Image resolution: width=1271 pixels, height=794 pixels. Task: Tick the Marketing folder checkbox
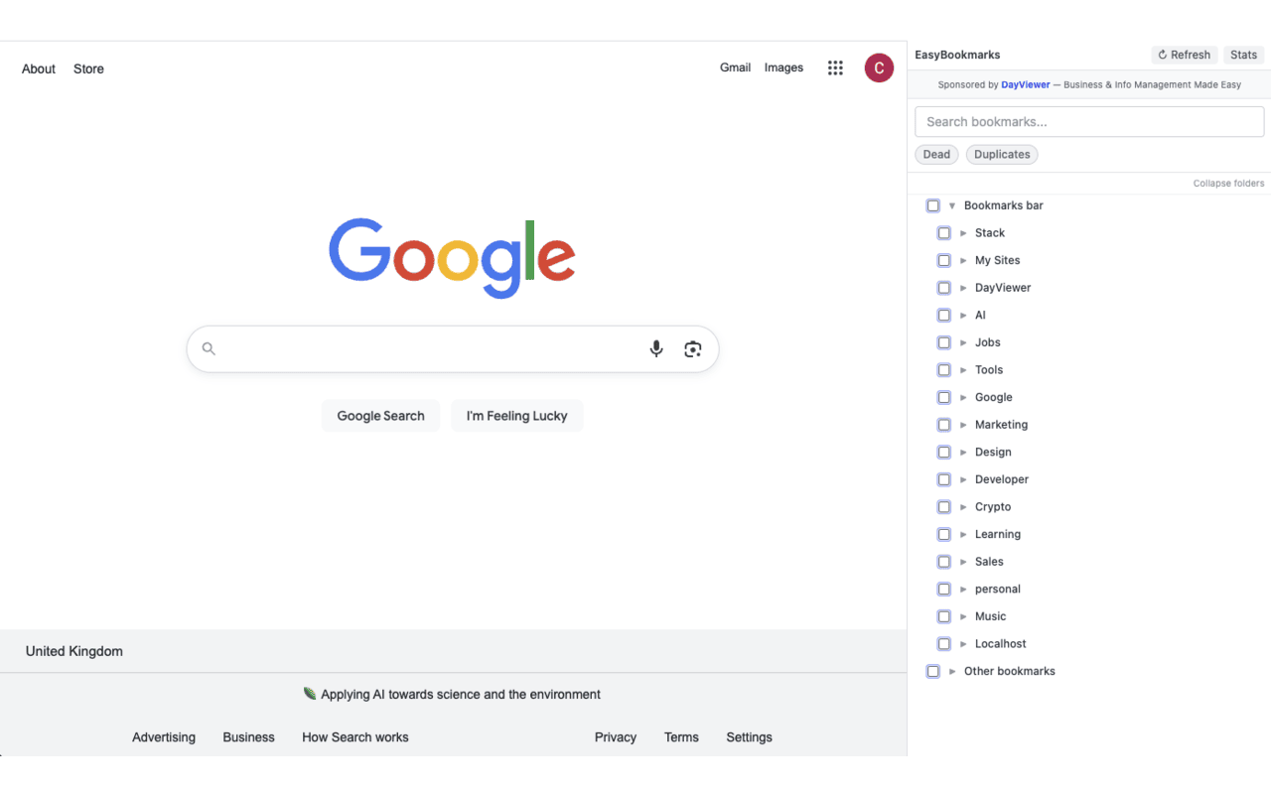(x=944, y=425)
